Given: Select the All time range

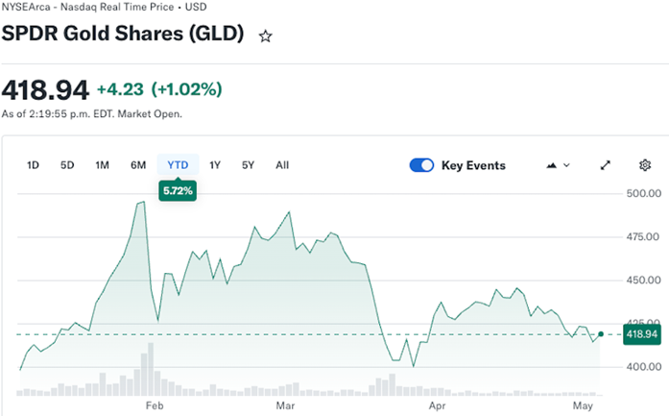Looking at the screenshot, I should tap(282, 165).
